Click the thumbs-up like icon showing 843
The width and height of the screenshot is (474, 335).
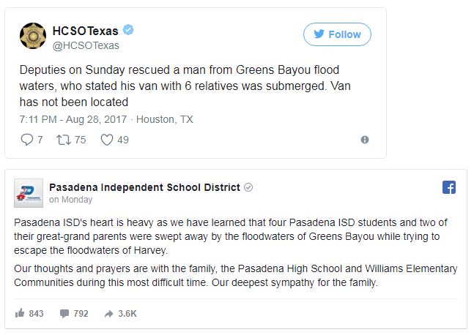coord(20,313)
